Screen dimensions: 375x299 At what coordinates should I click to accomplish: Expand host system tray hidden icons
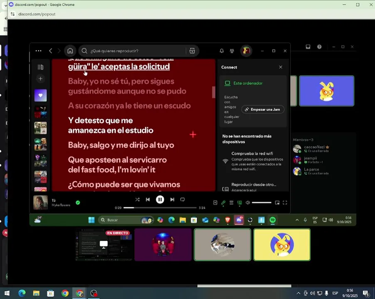298,293
